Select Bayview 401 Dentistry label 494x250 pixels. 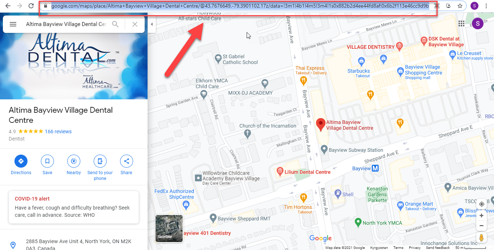click(x=206, y=233)
